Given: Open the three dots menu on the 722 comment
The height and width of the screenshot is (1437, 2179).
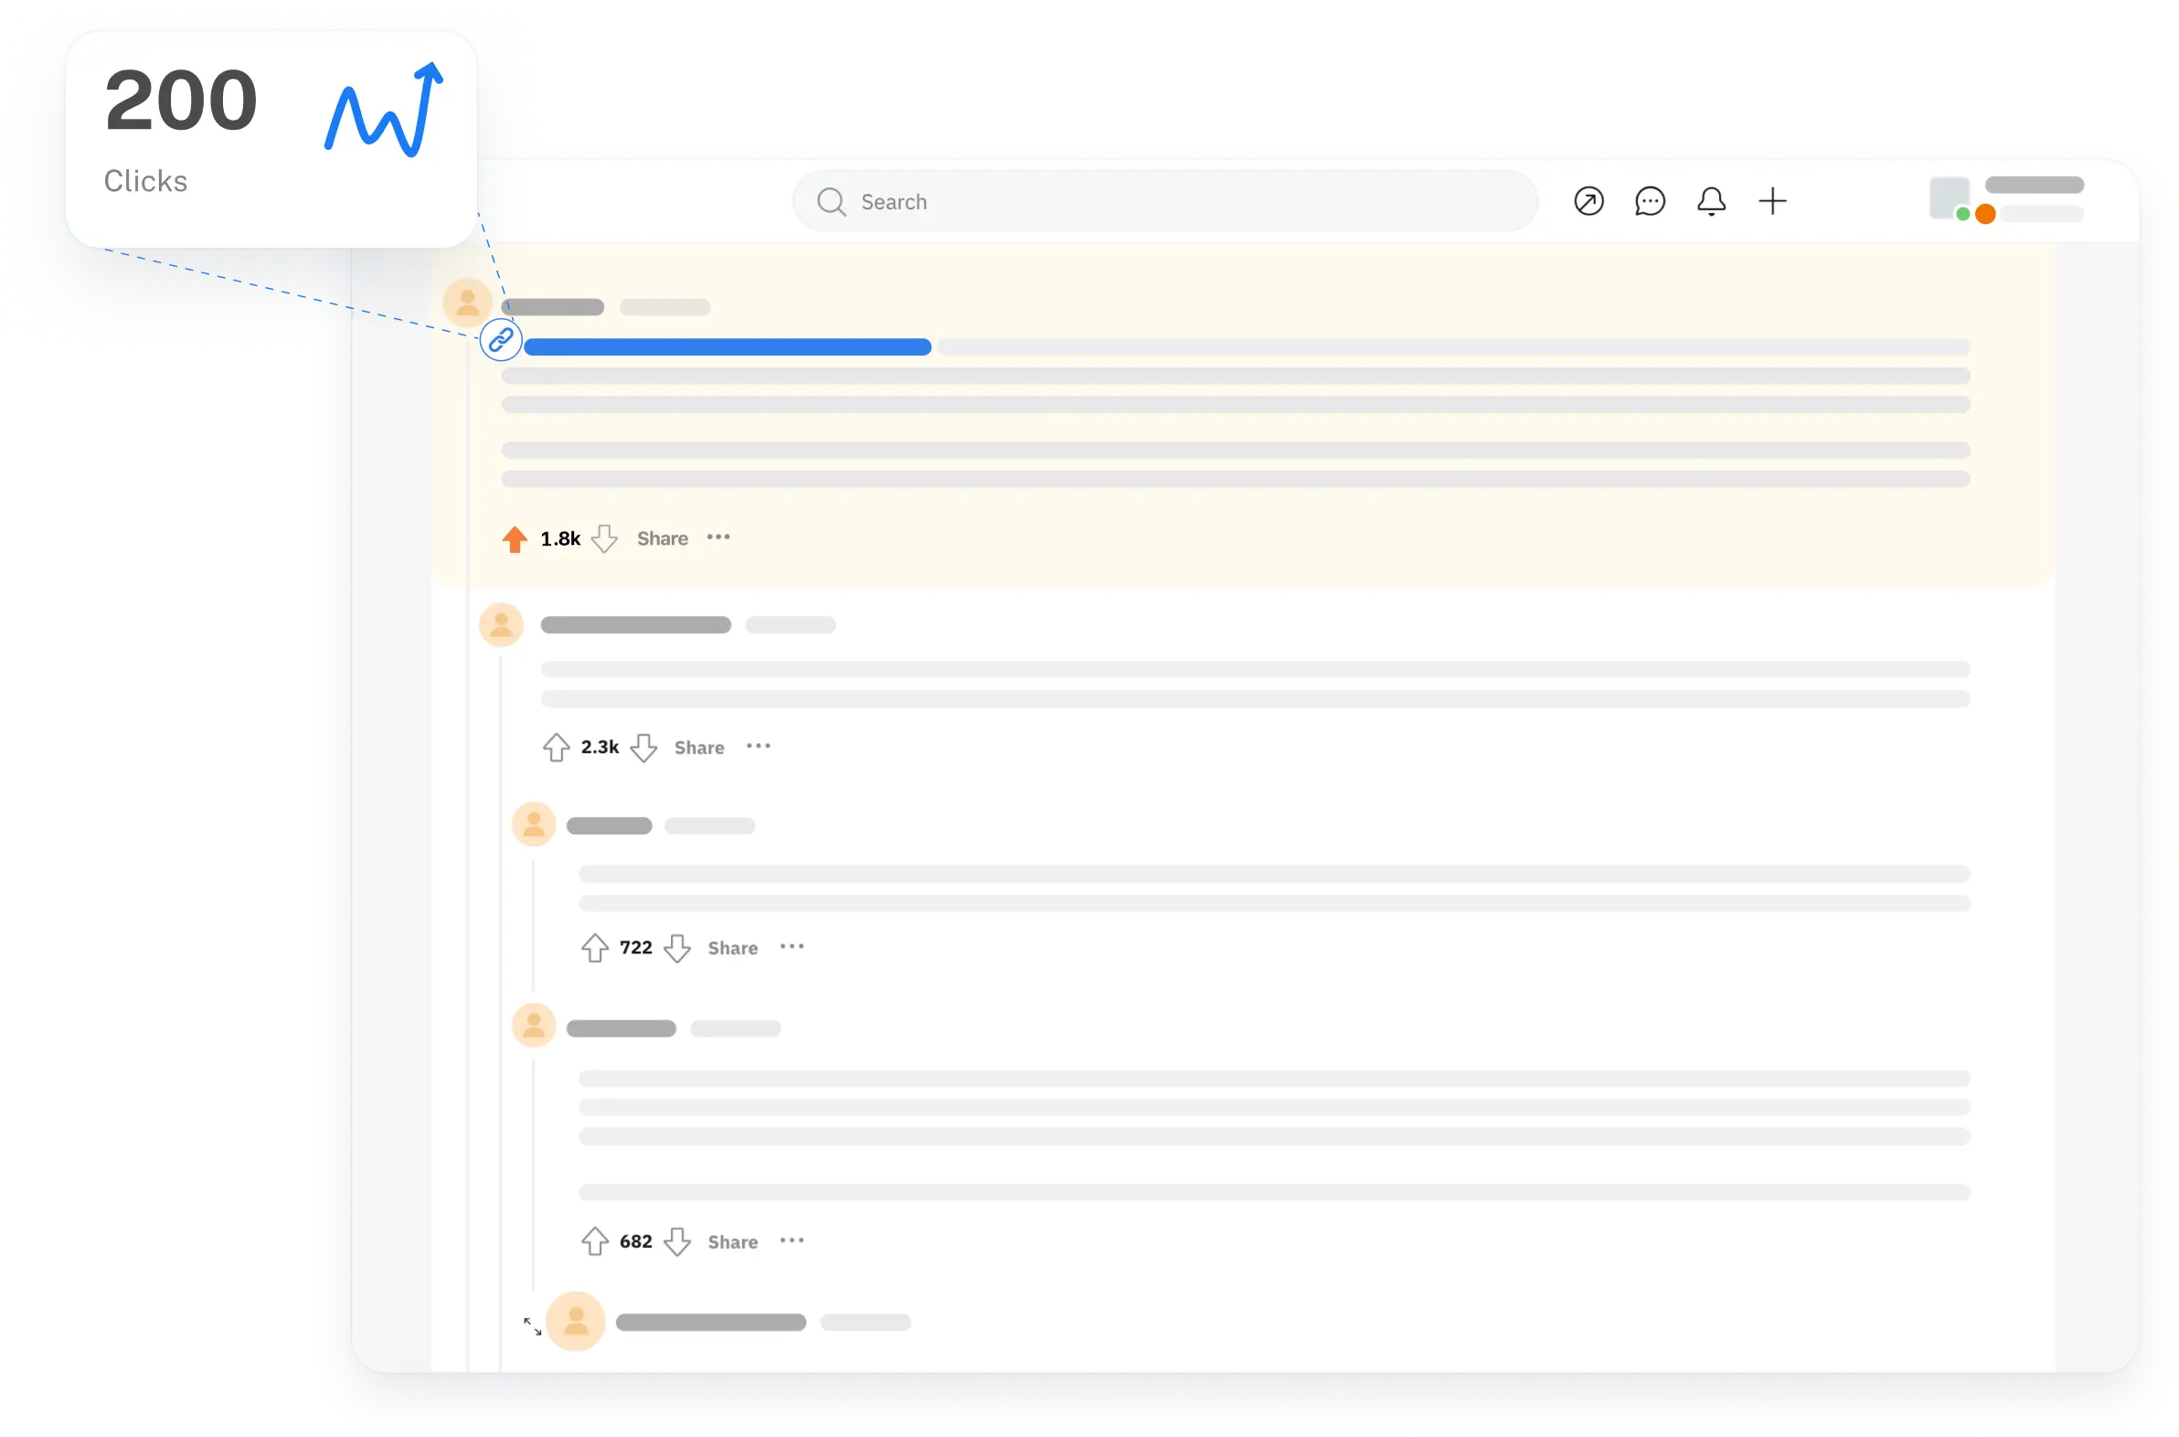Looking at the screenshot, I should (792, 947).
